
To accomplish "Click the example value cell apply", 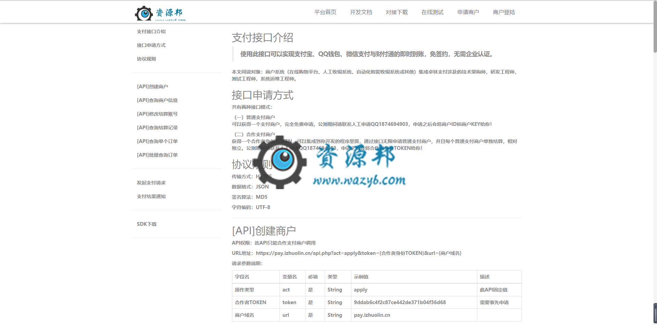I will [414, 290].
